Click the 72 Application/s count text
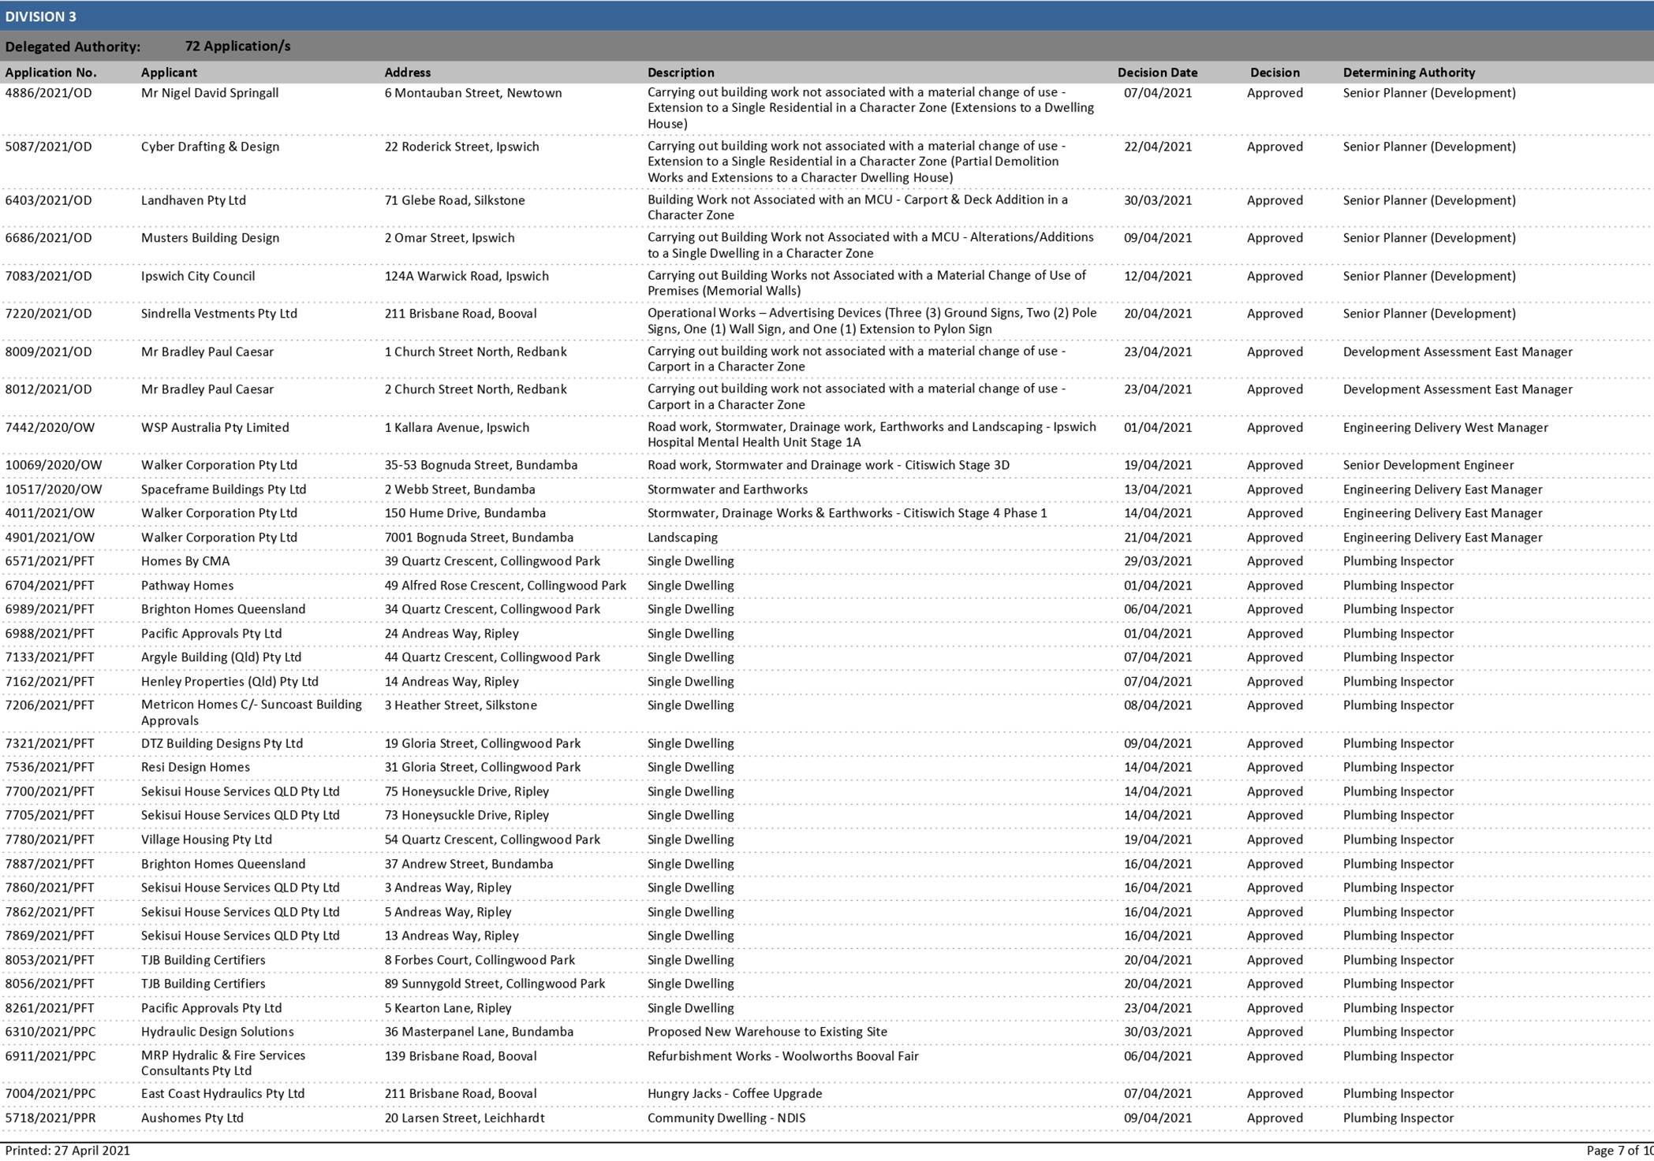The width and height of the screenshot is (1654, 1161). [237, 46]
